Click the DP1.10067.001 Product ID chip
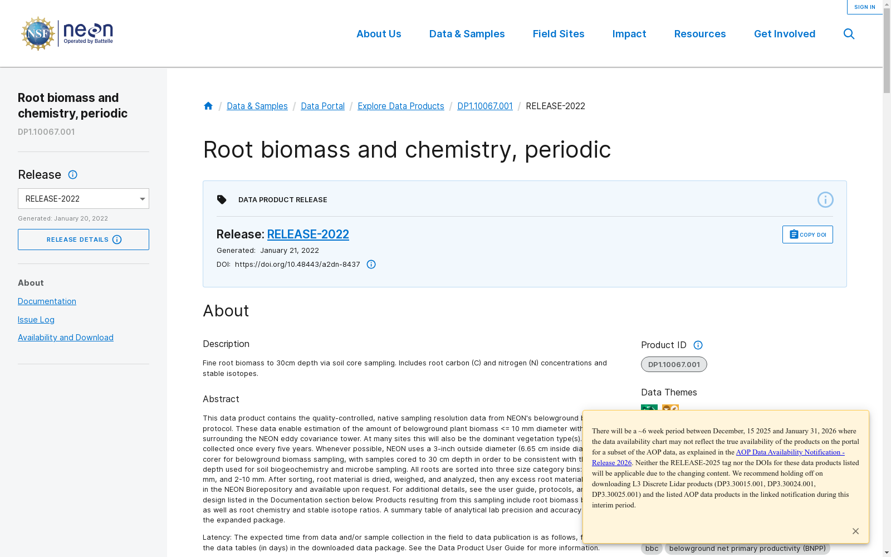 click(x=674, y=364)
